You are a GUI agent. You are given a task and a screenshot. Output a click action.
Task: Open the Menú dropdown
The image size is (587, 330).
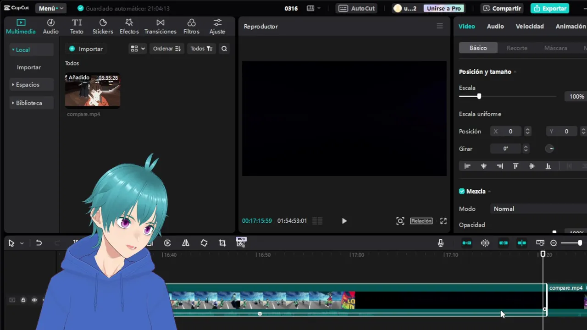click(x=50, y=8)
